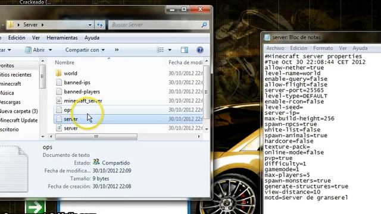Click the Explorer help question mark icon
Viewport: 381px width, 214px height.
pyautogui.click(x=200, y=50)
